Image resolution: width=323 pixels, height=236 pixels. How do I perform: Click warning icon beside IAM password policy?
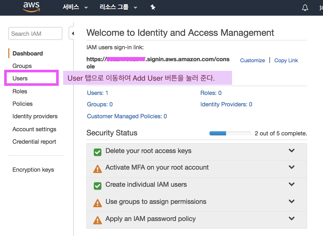pyautogui.click(x=97, y=220)
